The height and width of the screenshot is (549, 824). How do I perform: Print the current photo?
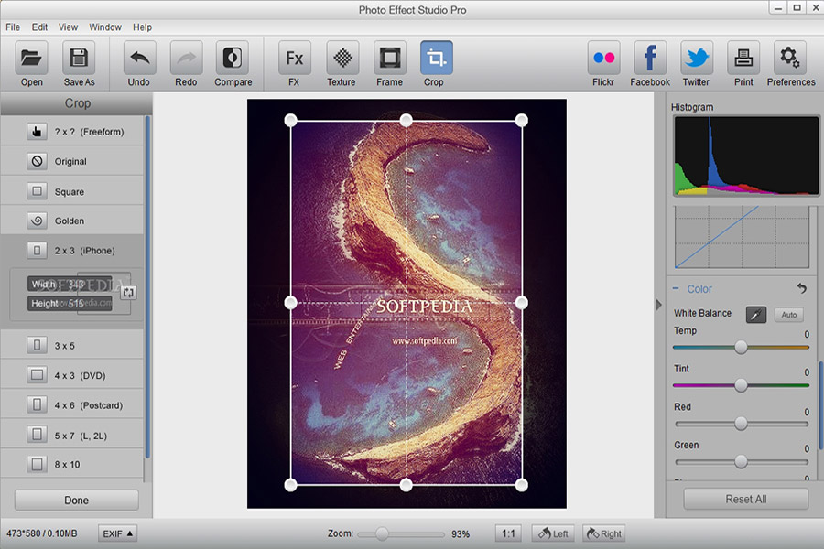[x=743, y=58]
